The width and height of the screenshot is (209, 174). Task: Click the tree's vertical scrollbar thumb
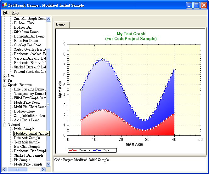[48, 105]
